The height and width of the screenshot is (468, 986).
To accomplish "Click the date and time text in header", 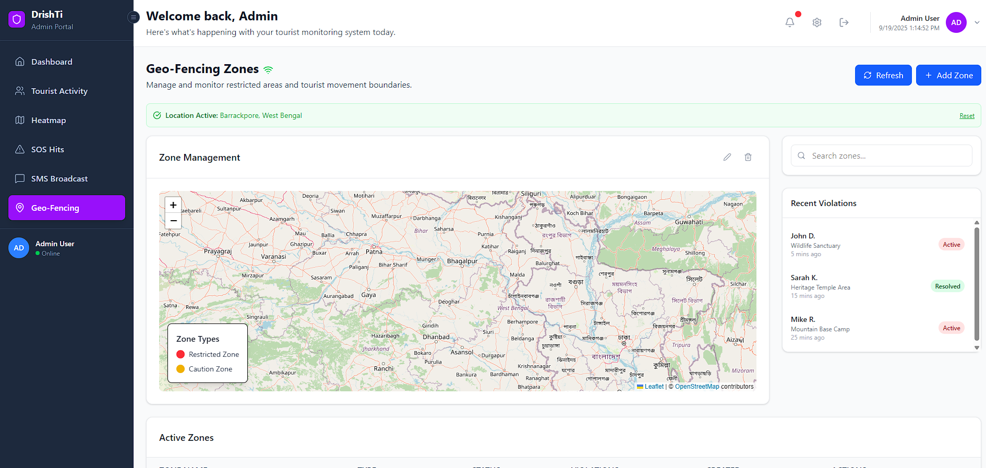I will (x=909, y=28).
